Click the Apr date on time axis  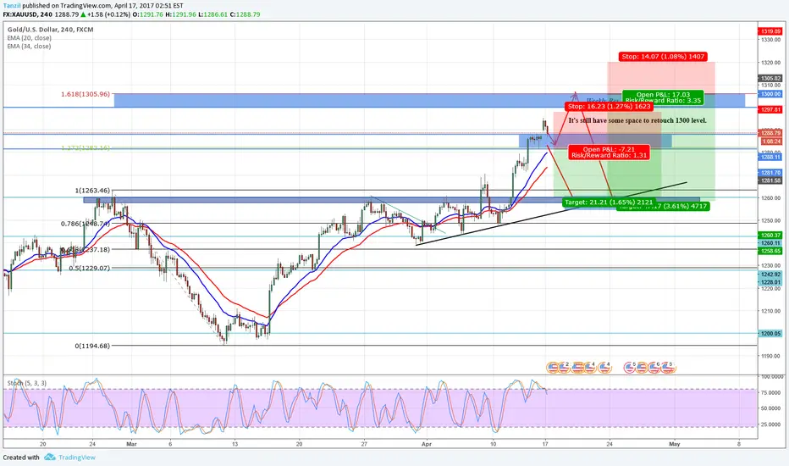[426, 444]
